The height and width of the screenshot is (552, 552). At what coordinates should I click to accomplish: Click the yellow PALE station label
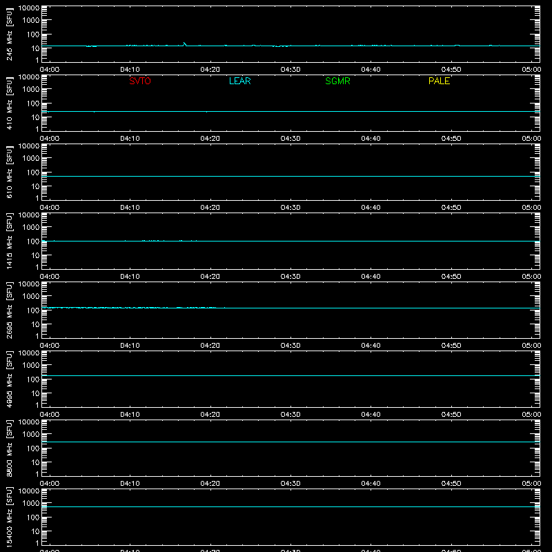439,81
